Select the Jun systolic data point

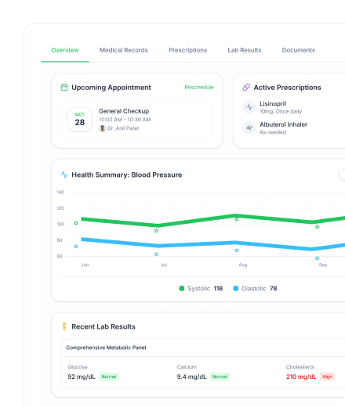[76, 223]
